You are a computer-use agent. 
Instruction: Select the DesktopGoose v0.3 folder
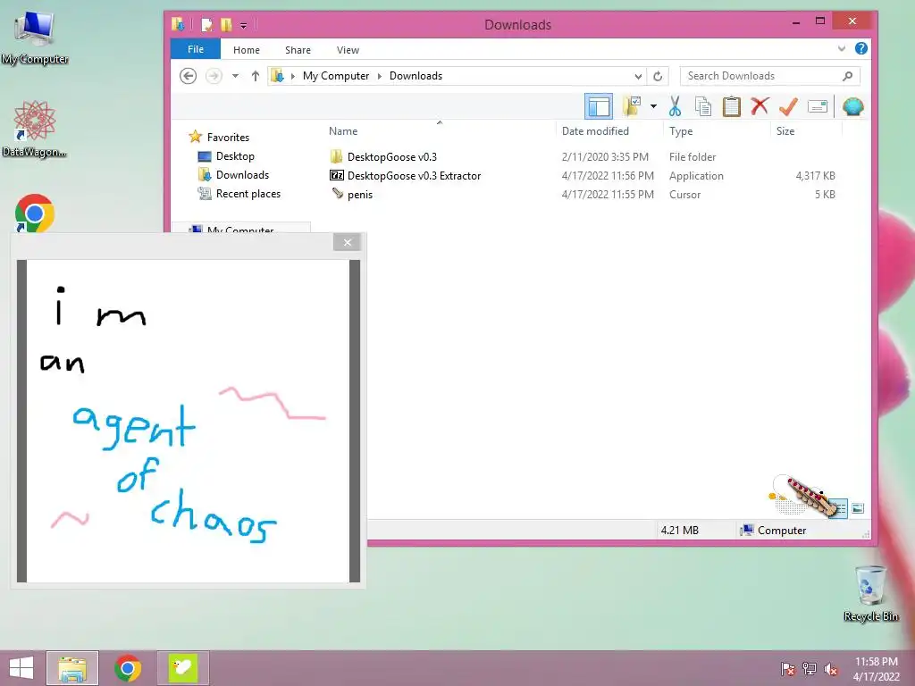[391, 157]
